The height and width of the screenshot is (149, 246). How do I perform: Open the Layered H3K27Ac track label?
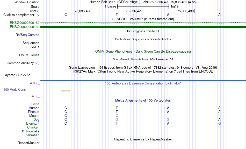(x=17, y=75)
